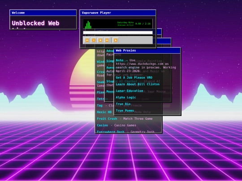Click the Saturday Nite track title
This screenshot has height=181, width=242.
[125, 22]
